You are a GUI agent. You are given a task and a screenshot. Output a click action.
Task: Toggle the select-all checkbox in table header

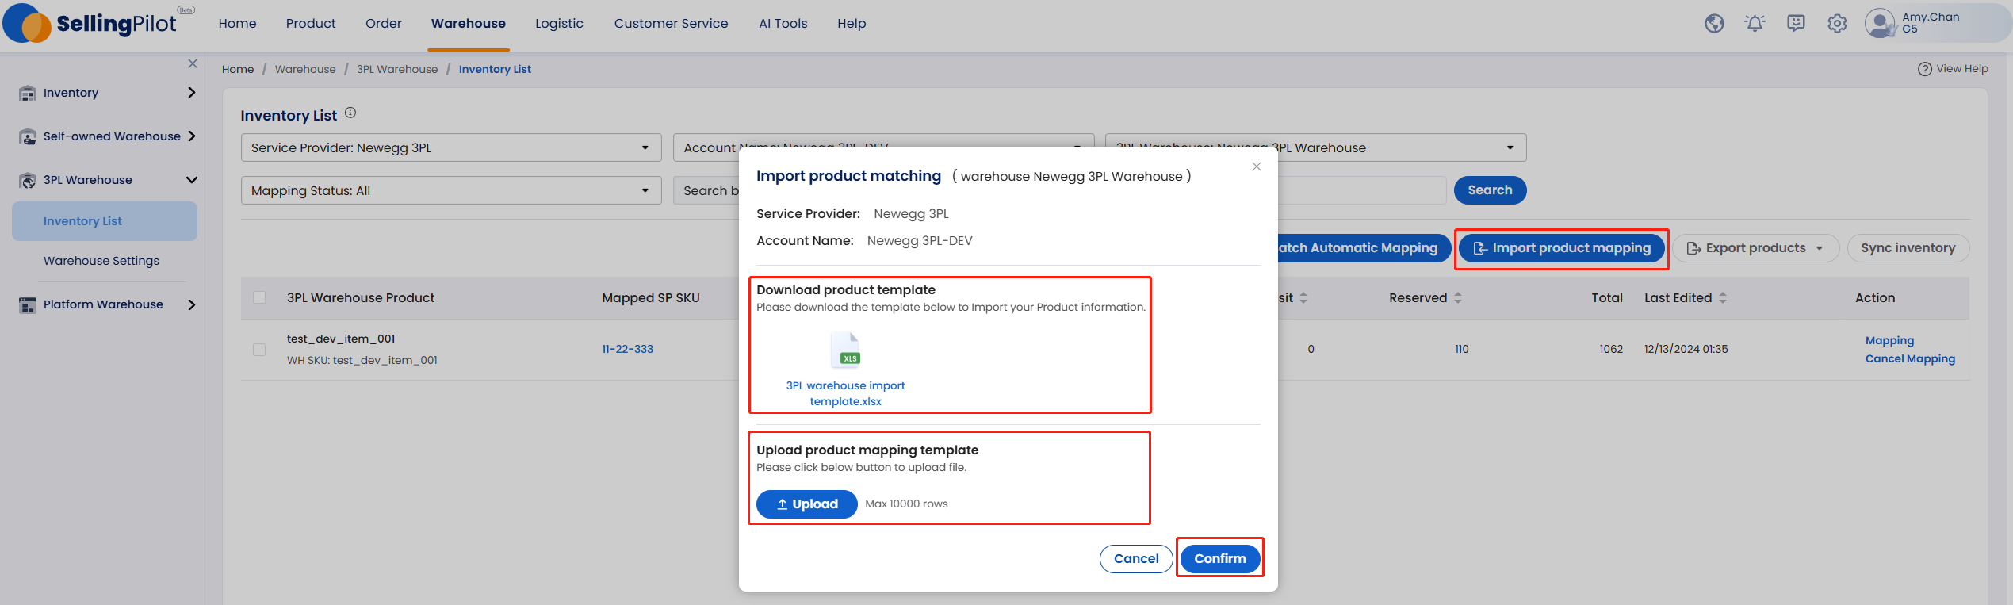259,297
